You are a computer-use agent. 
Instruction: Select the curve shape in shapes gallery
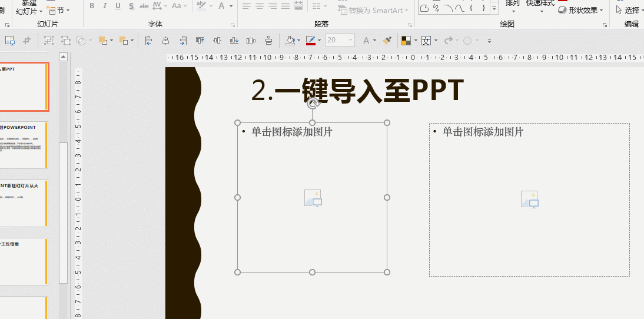point(460,8)
